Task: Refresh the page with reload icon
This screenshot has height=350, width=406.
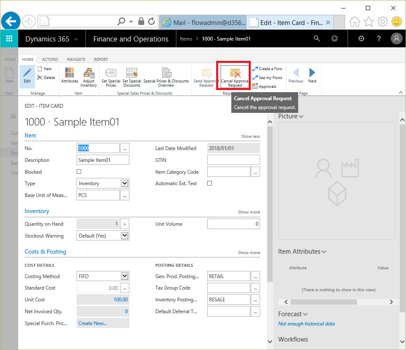Action: click(151, 21)
